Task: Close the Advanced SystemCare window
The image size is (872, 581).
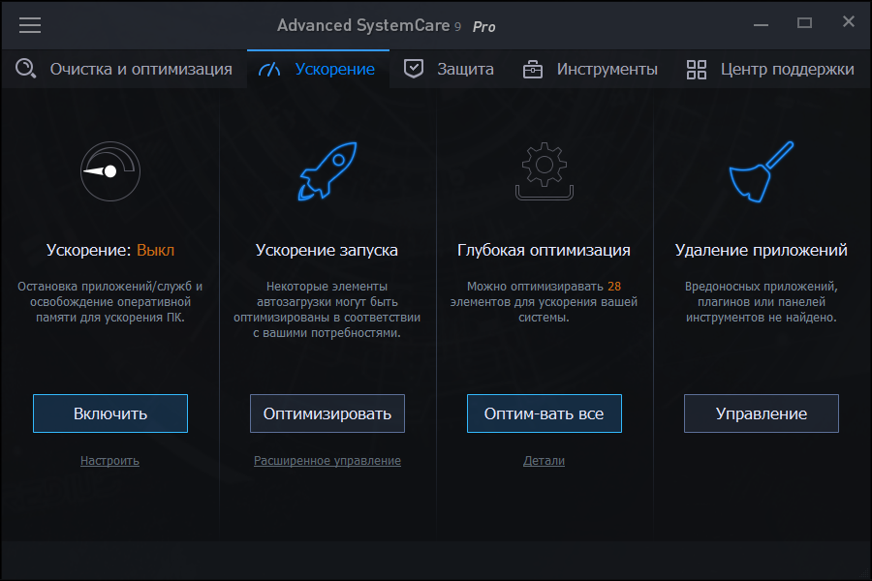Action: coord(848,21)
